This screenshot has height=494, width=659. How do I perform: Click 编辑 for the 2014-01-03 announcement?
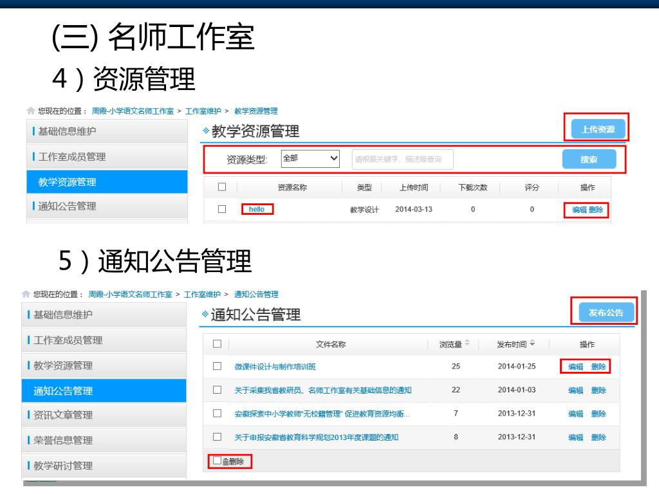point(575,390)
